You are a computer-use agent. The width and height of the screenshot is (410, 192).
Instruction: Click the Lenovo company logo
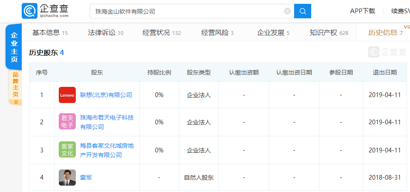tap(67, 95)
